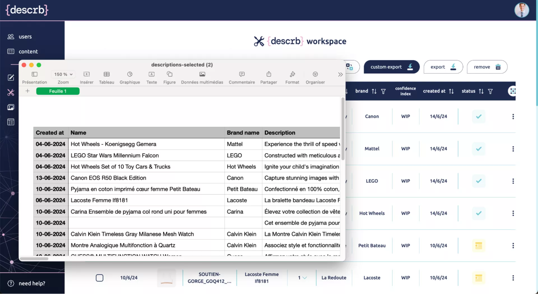This screenshot has width=538, height=294.
Task: Click the custom export button
Action: coord(391,67)
